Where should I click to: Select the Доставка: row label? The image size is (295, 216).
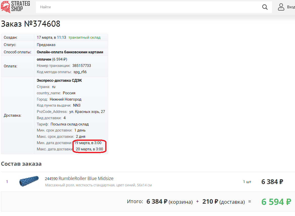click(12, 115)
